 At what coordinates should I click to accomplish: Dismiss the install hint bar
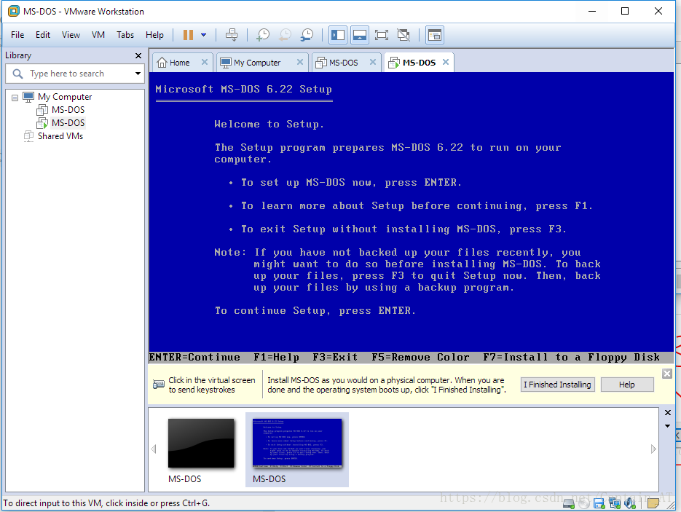point(667,374)
